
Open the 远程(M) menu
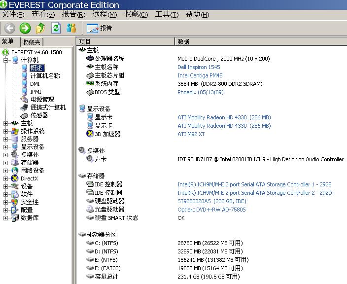click(x=104, y=14)
